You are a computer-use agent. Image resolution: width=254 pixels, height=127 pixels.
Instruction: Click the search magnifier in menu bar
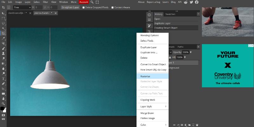point(92,2)
